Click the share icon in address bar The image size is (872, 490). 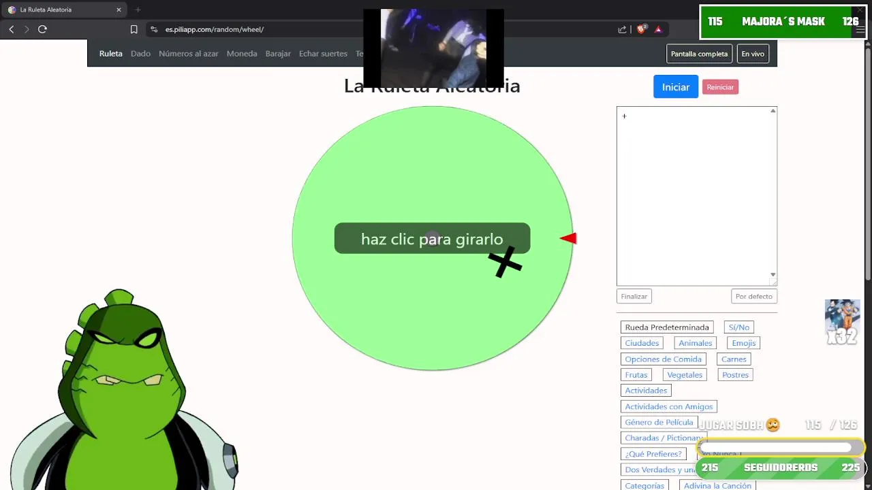click(622, 29)
